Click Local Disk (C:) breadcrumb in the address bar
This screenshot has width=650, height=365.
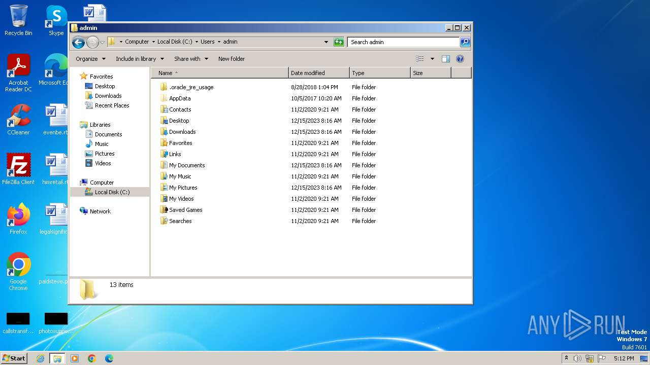[x=175, y=42]
